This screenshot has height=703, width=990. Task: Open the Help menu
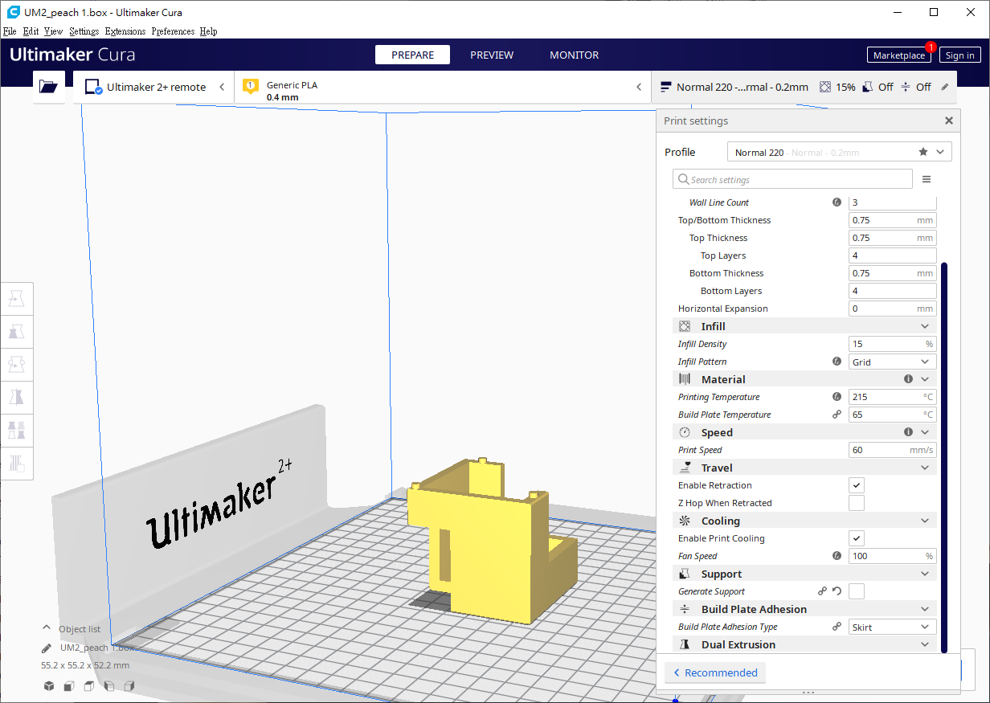point(208,31)
